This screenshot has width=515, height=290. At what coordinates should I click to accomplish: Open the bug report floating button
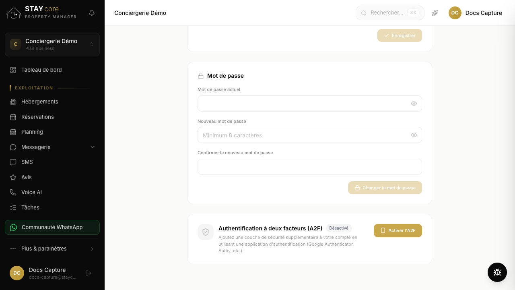click(497, 272)
